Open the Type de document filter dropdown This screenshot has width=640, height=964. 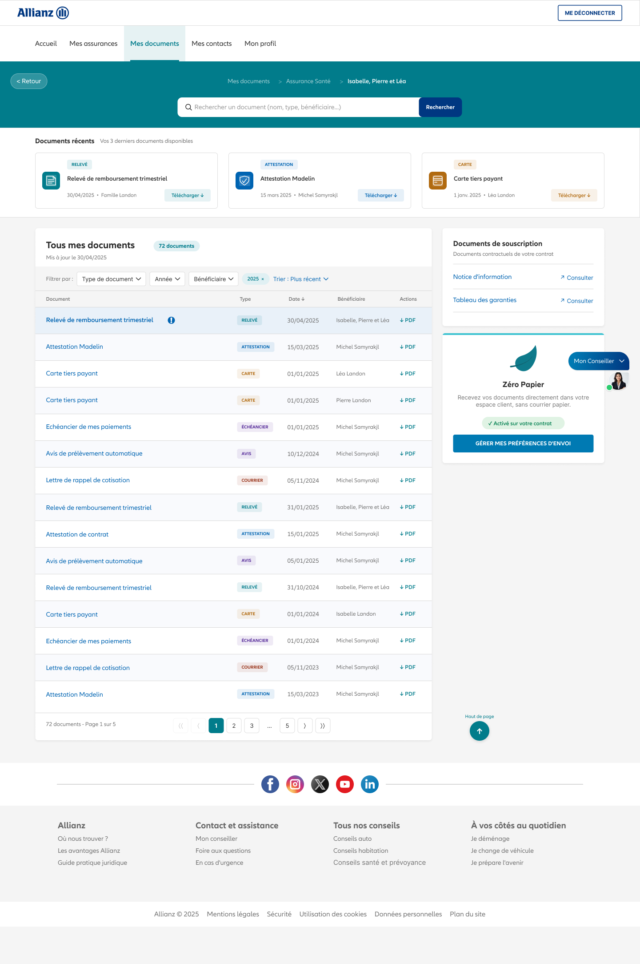tap(111, 279)
